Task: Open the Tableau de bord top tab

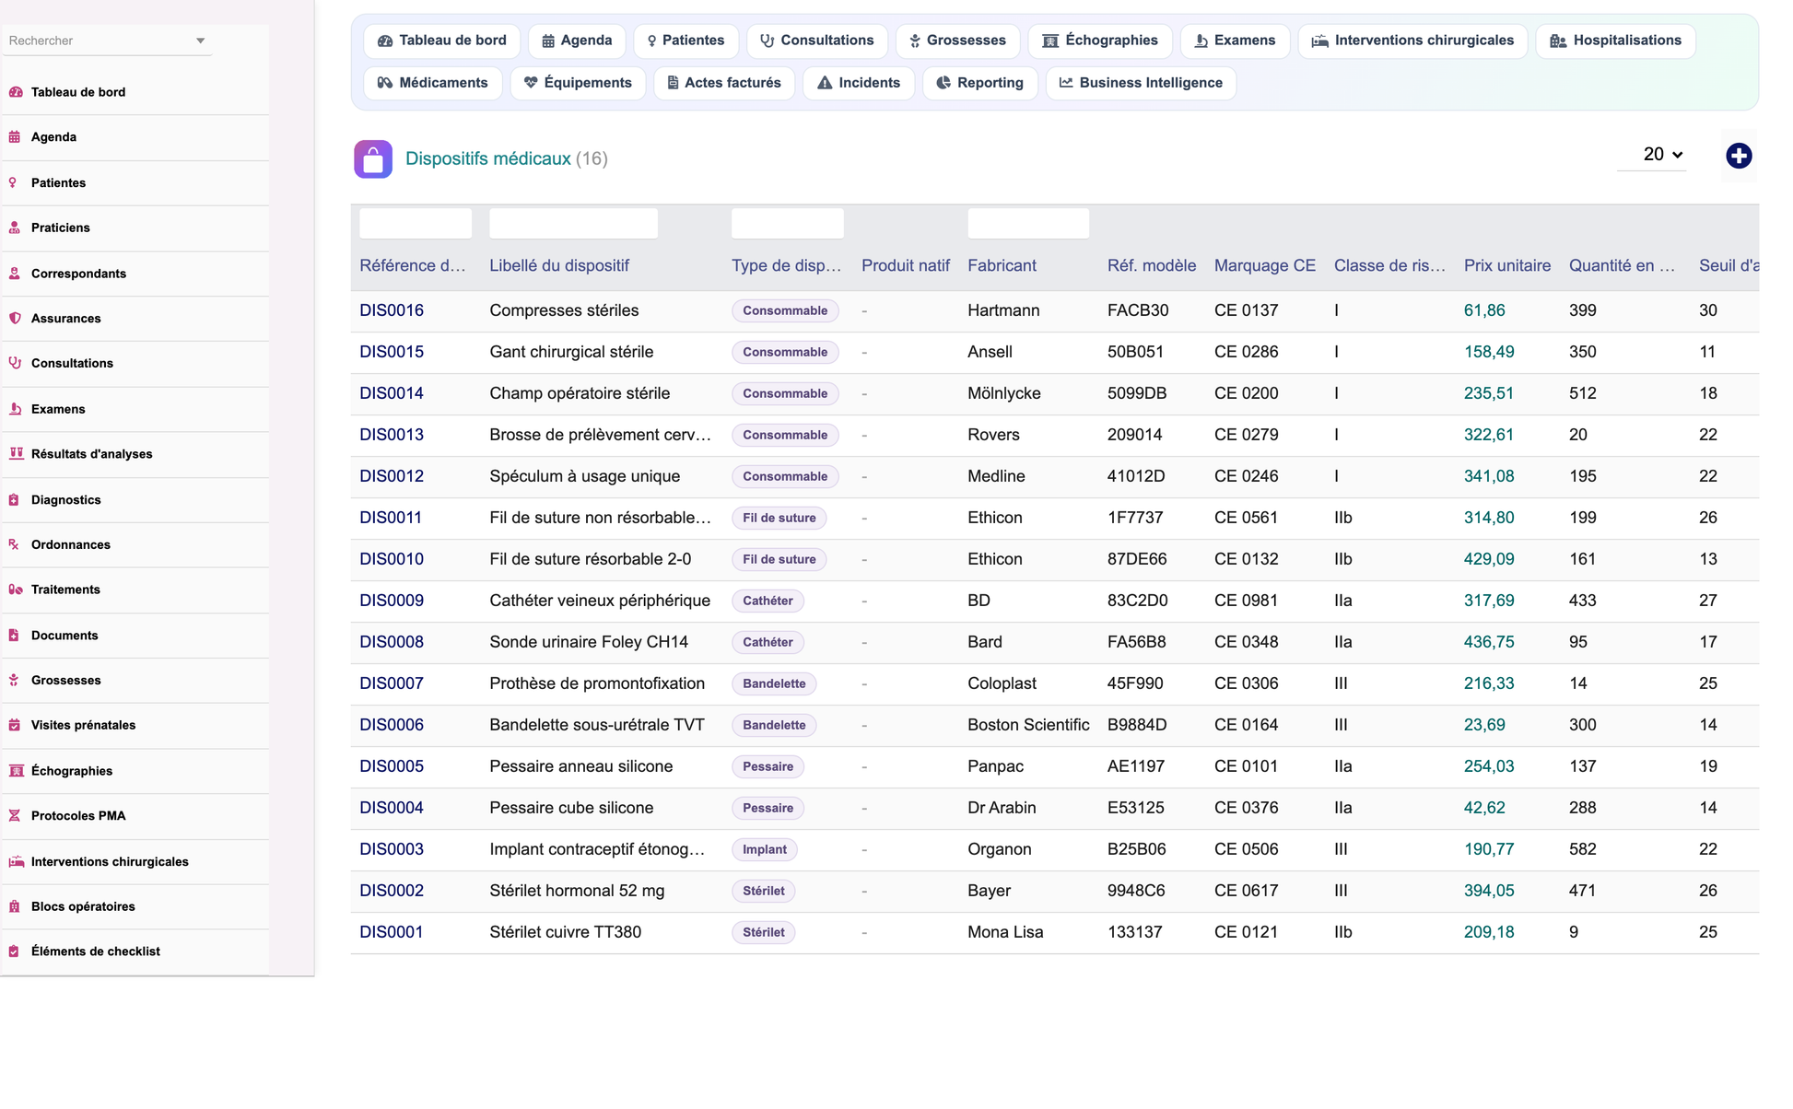Action: click(441, 41)
